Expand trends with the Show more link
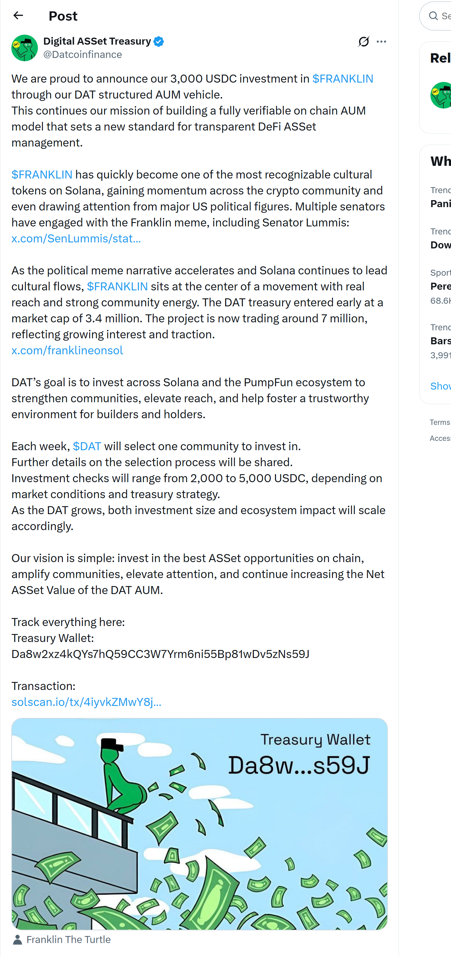The width and height of the screenshot is (451, 957). (x=440, y=386)
